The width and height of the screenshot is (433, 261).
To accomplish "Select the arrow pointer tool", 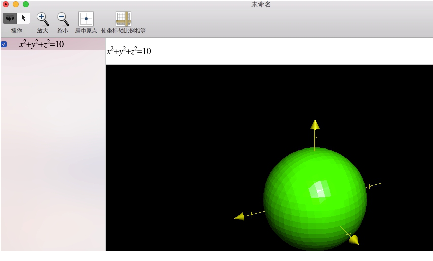I will [x=23, y=18].
